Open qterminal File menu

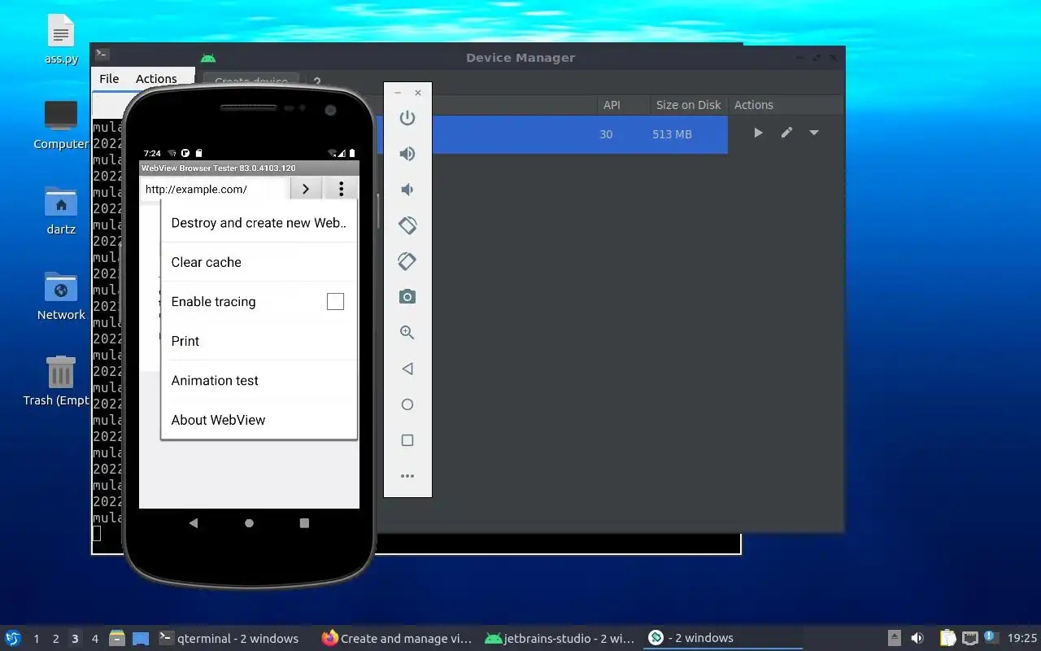pyautogui.click(x=109, y=79)
